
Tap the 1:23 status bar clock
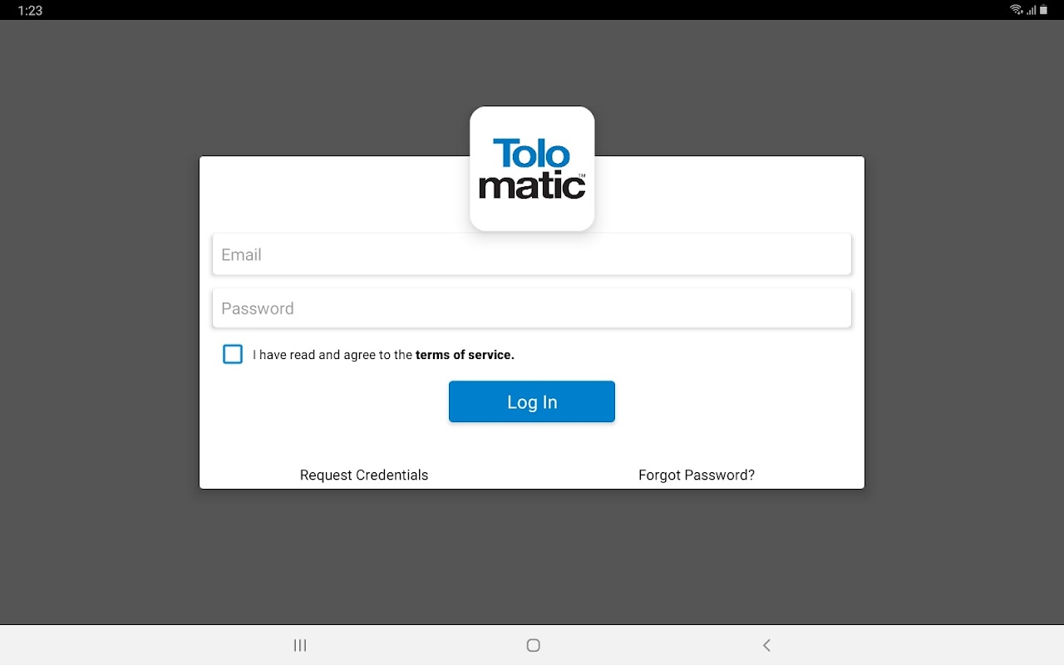30,10
